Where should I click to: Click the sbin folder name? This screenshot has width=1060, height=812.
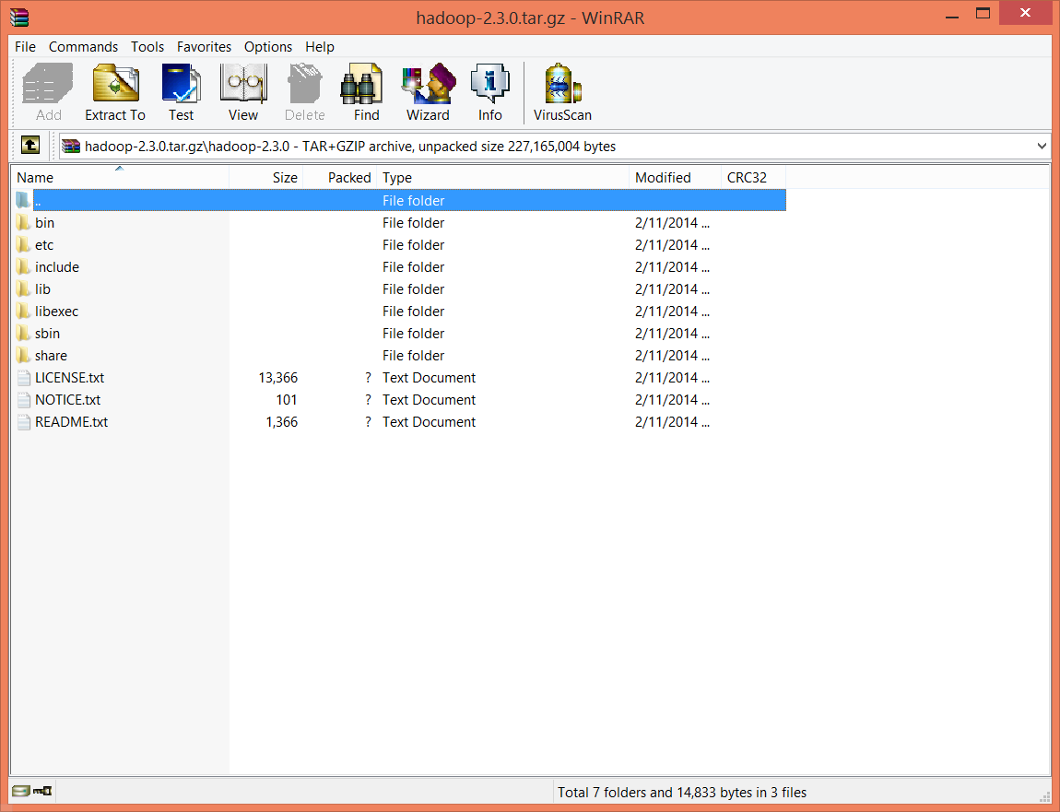click(x=47, y=334)
